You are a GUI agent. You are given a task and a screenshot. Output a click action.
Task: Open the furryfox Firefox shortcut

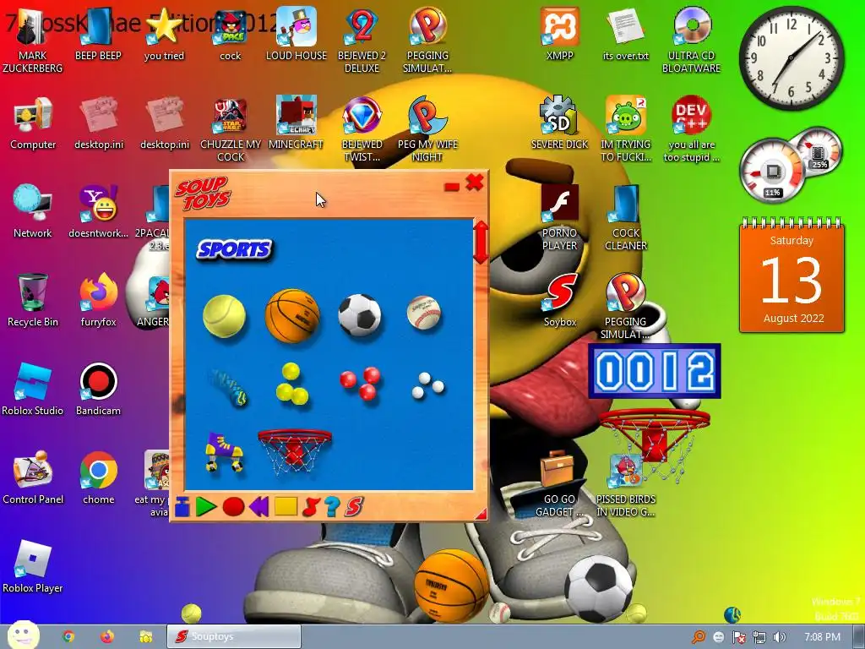pos(99,301)
